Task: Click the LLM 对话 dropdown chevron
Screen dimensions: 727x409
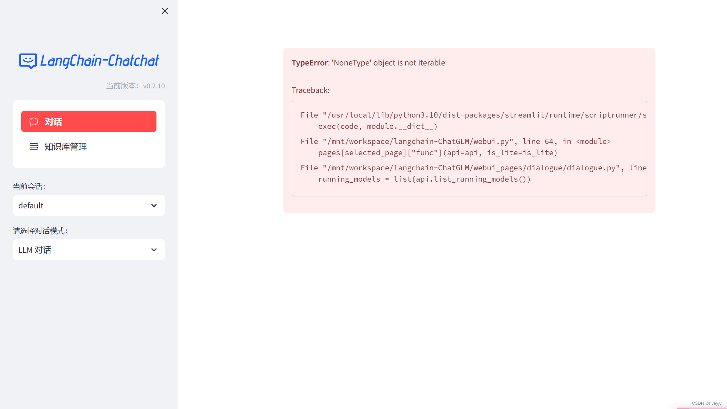Action: (x=154, y=250)
